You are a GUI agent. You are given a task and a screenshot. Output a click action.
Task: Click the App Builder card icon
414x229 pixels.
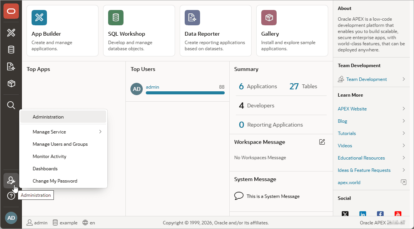tap(39, 18)
